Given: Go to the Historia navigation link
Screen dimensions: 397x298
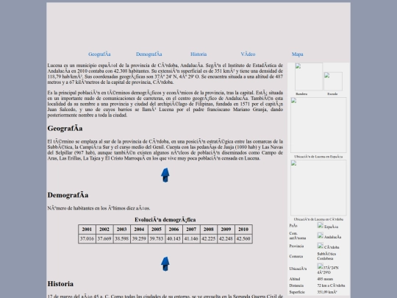Looking at the screenshot, I should (198, 54).
